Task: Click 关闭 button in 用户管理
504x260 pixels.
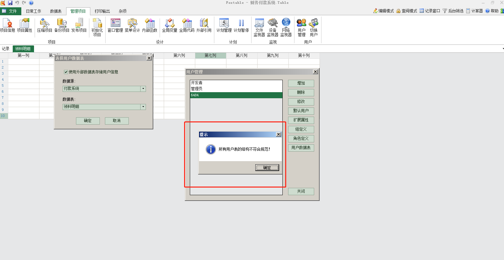Action: [x=301, y=191]
